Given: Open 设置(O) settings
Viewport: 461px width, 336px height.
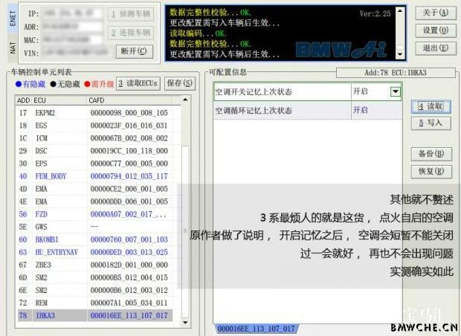Looking at the screenshot, I should coord(435,30).
